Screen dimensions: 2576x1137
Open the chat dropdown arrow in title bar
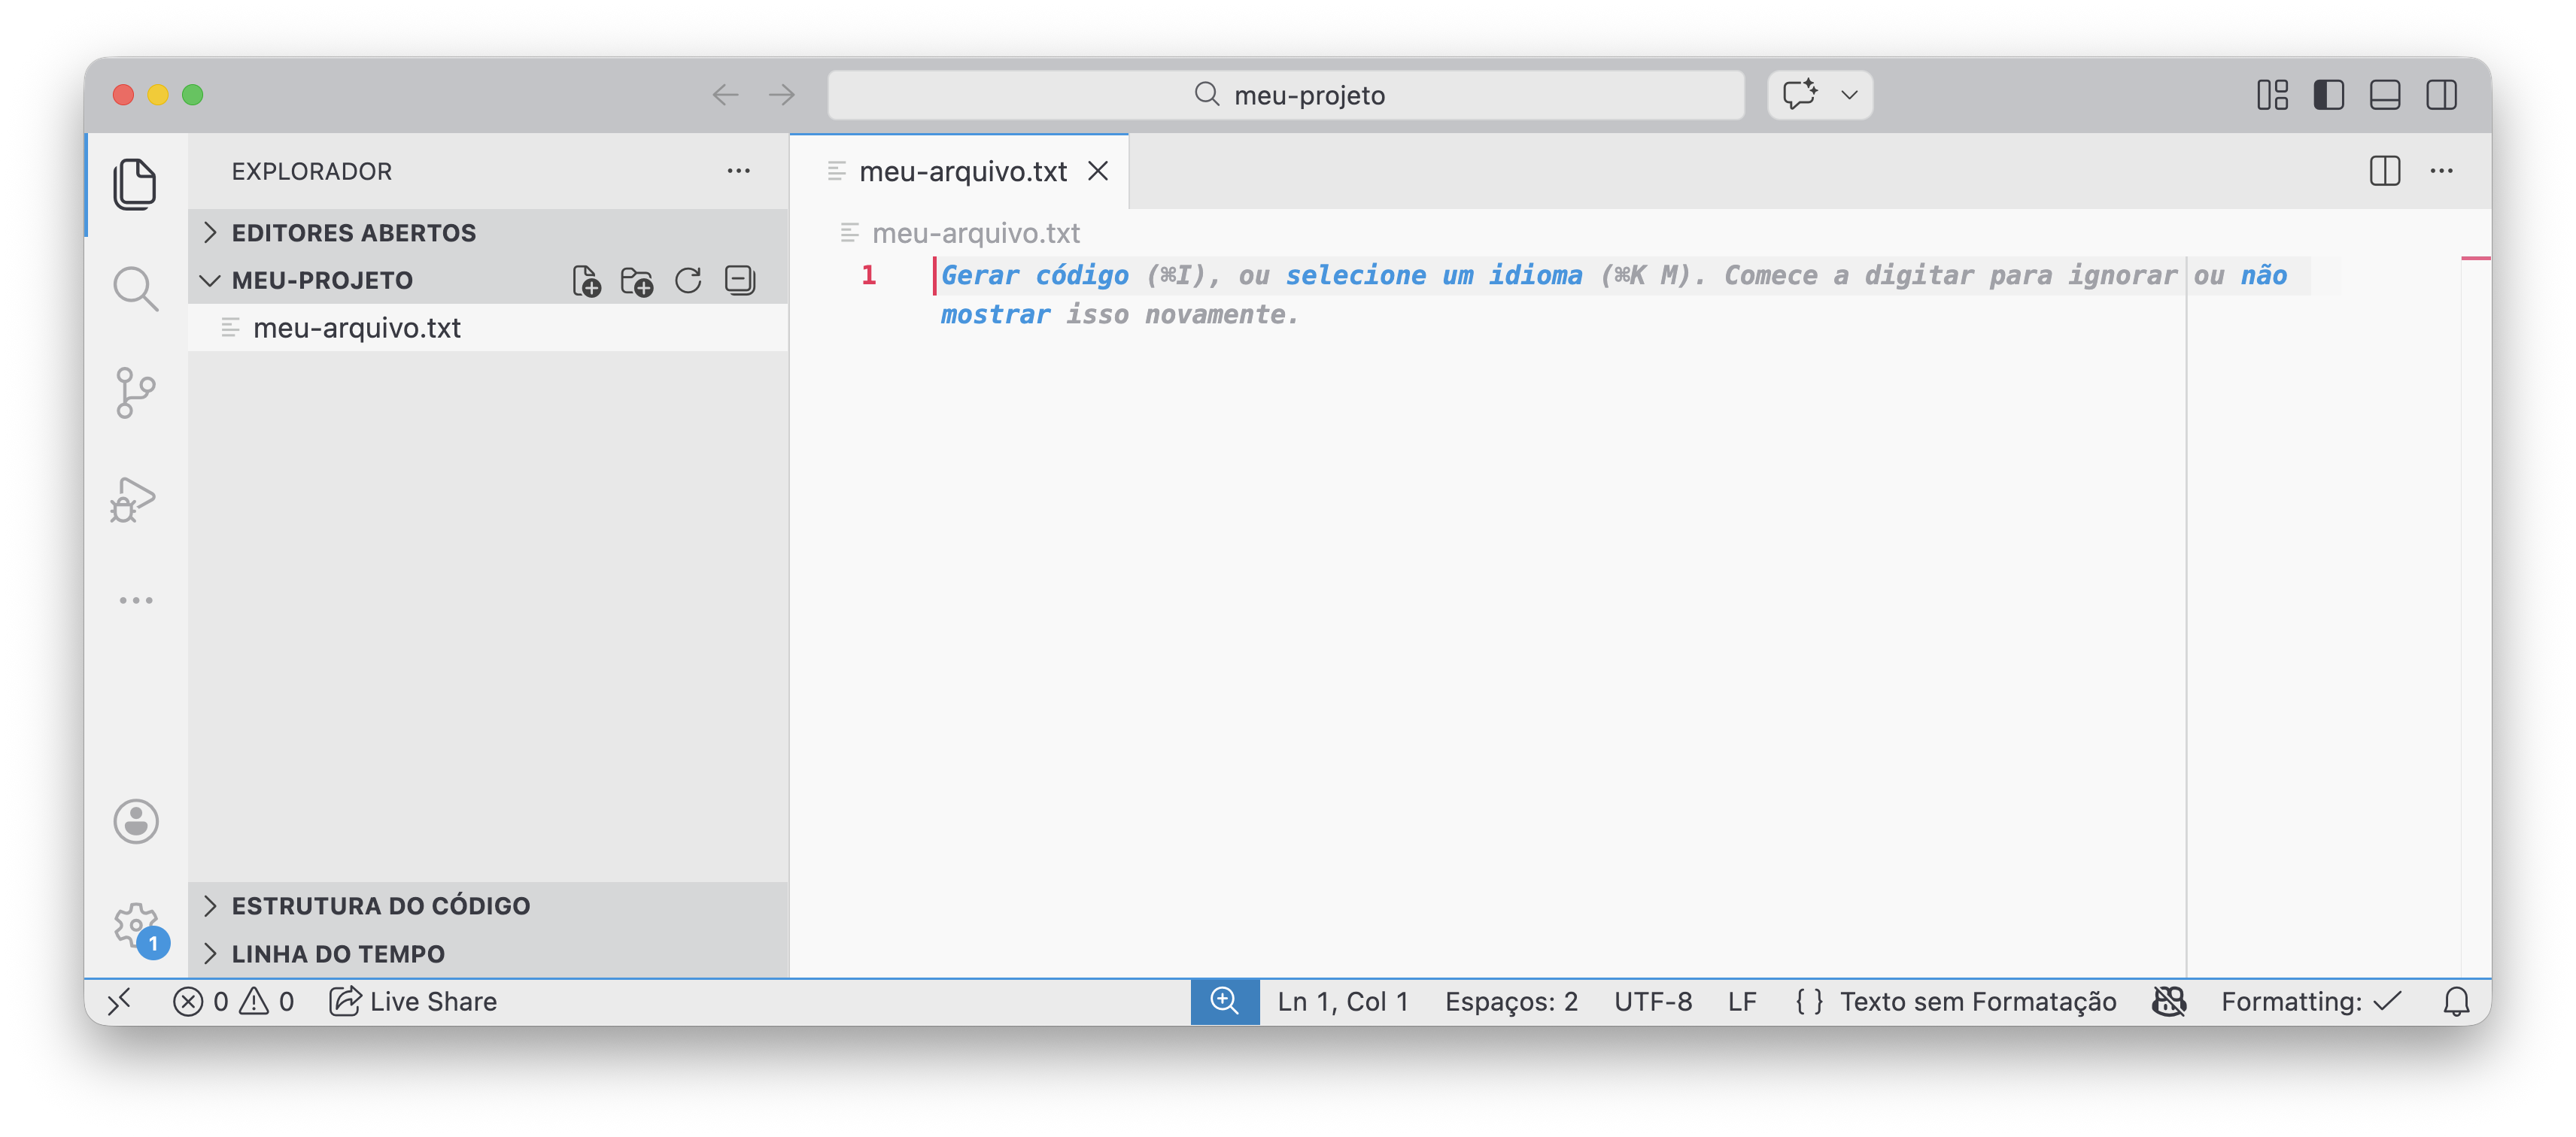click(x=1849, y=95)
